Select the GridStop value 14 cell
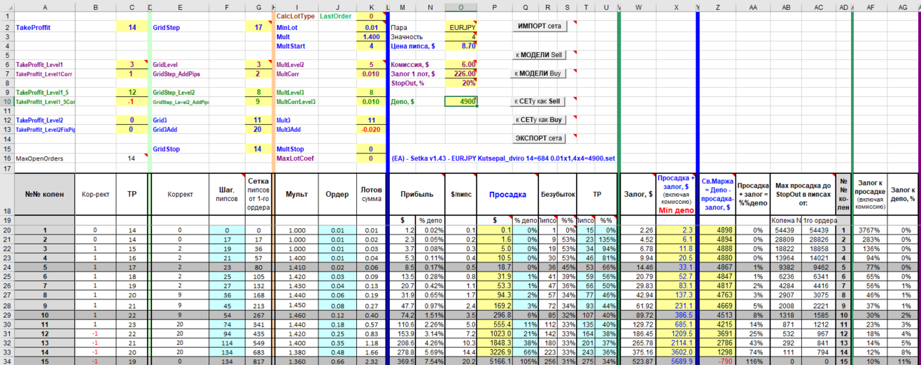This screenshot has height=365, width=921. (x=258, y=148)
